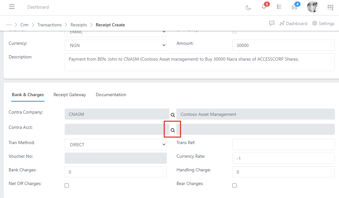Go to Dashboard from the toolbar link
Screen dimensions: 339x198
coord(293,23)
